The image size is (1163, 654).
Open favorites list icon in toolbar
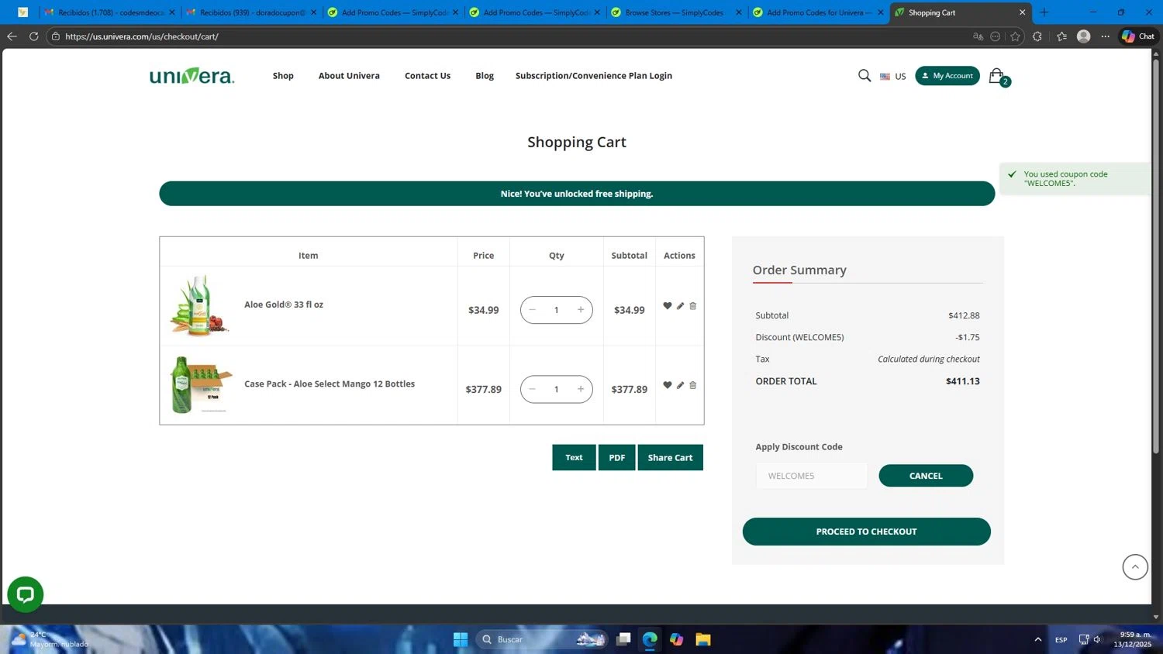click(1061, 36)
